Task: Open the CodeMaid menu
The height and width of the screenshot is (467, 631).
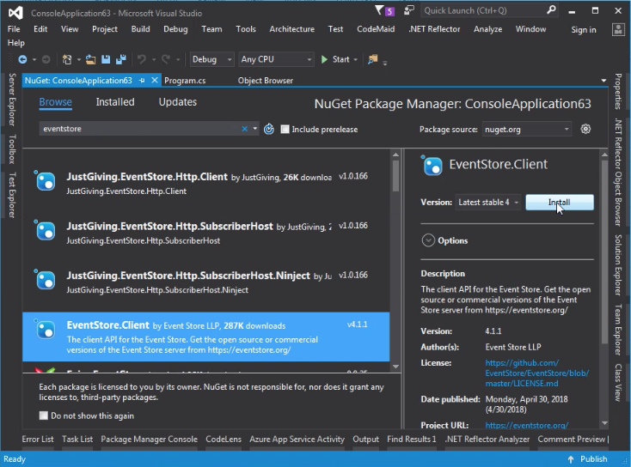Action: click(376, 29)
